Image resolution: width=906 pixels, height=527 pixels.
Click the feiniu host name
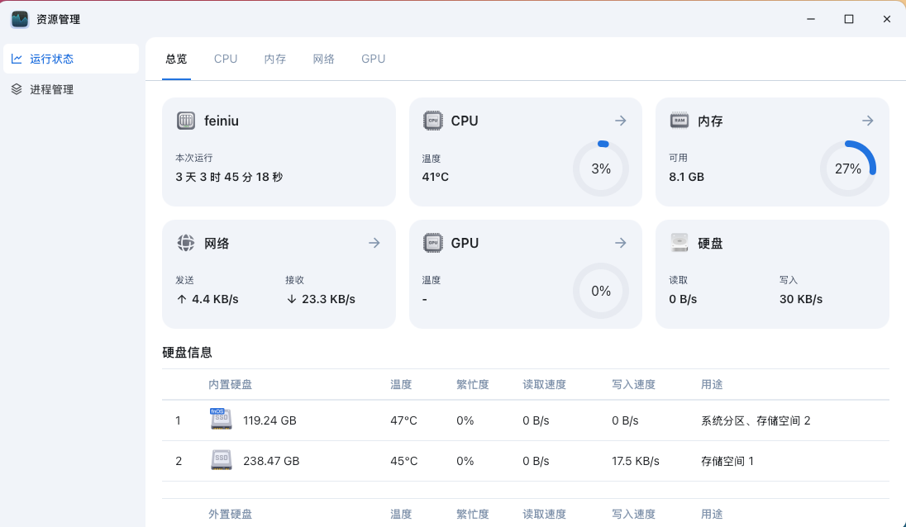[222, 121]
